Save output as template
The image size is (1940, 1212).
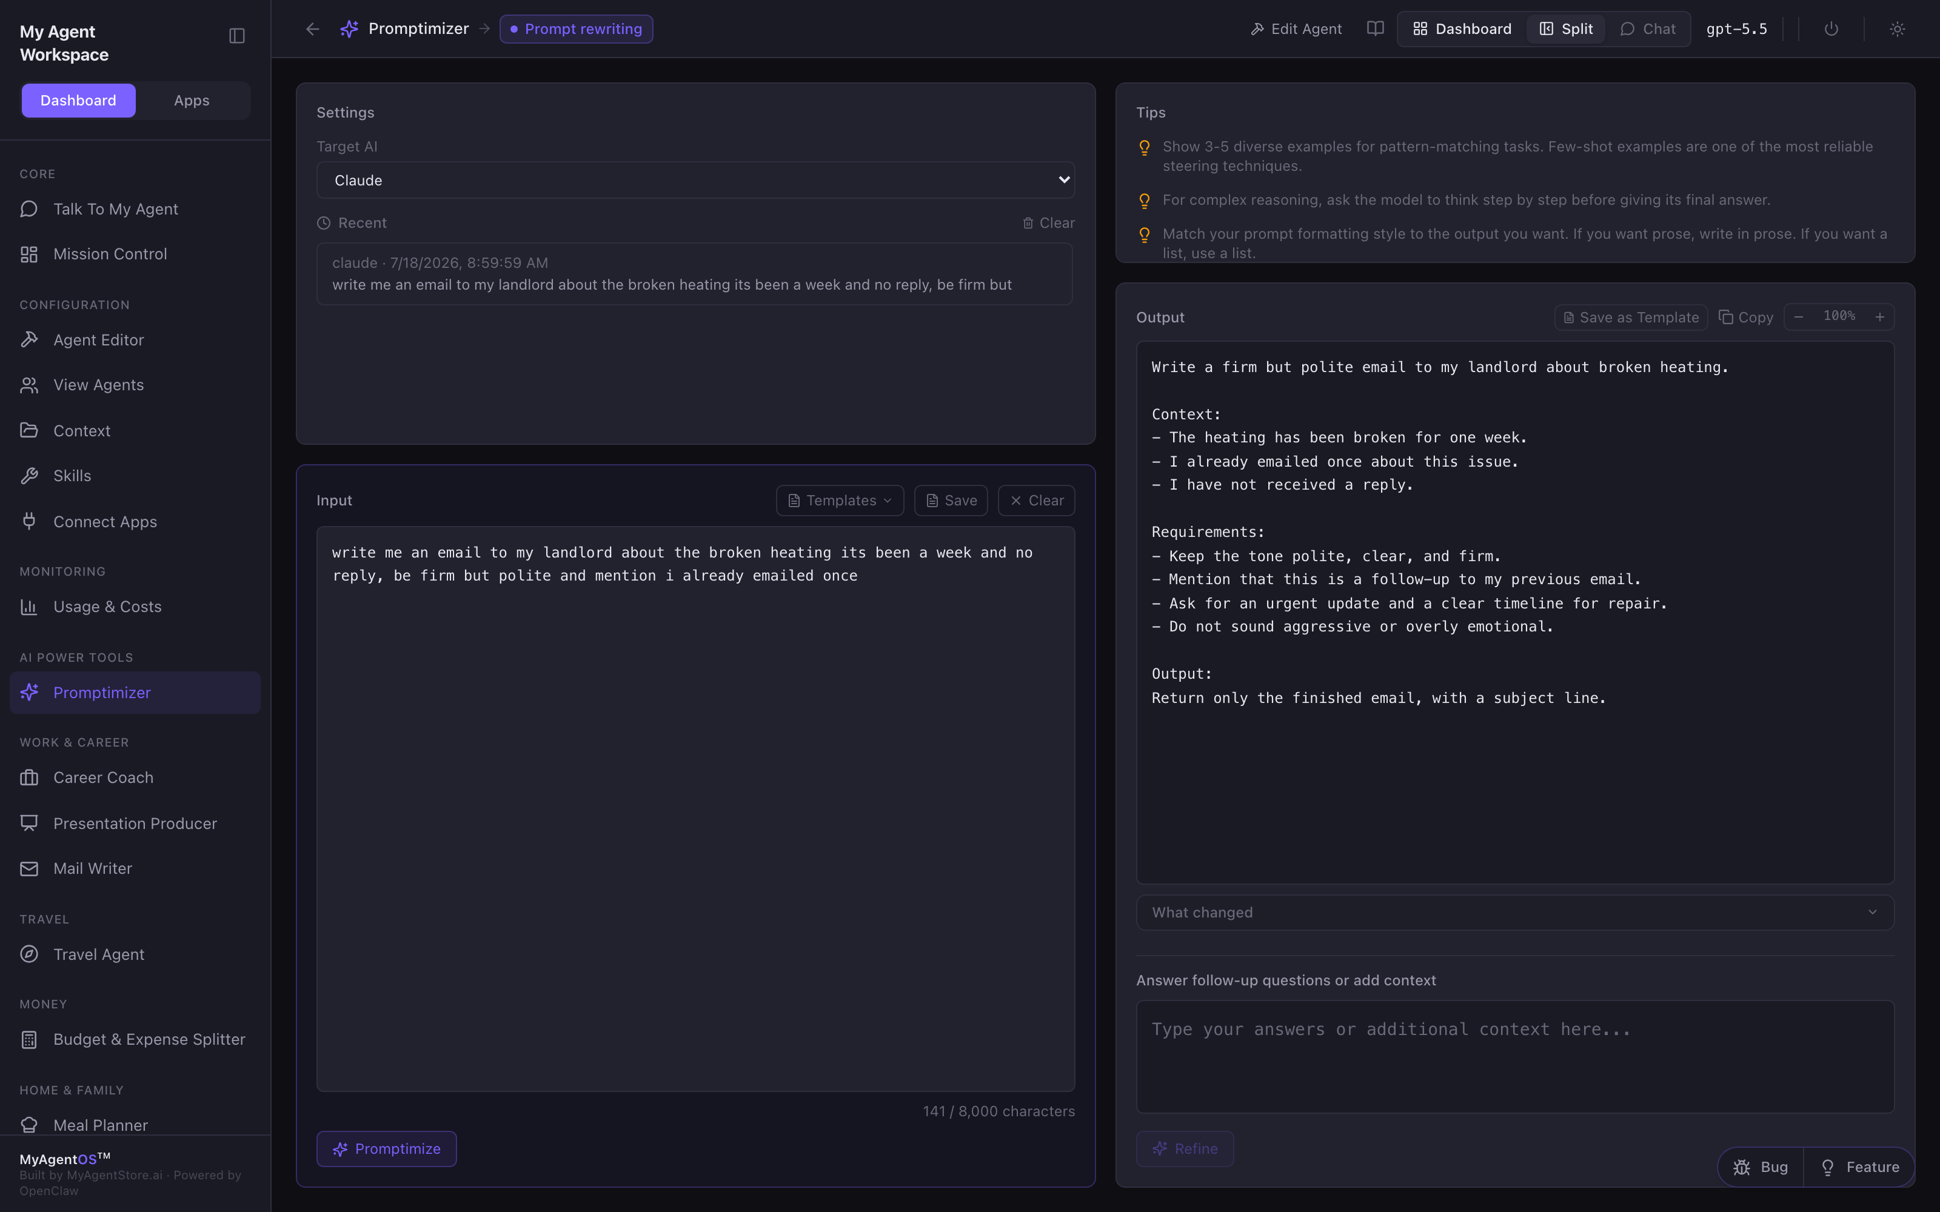(x=1631, y=318)
